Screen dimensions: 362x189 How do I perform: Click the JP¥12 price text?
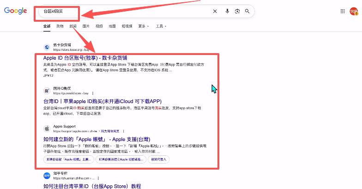click(48, 76)
